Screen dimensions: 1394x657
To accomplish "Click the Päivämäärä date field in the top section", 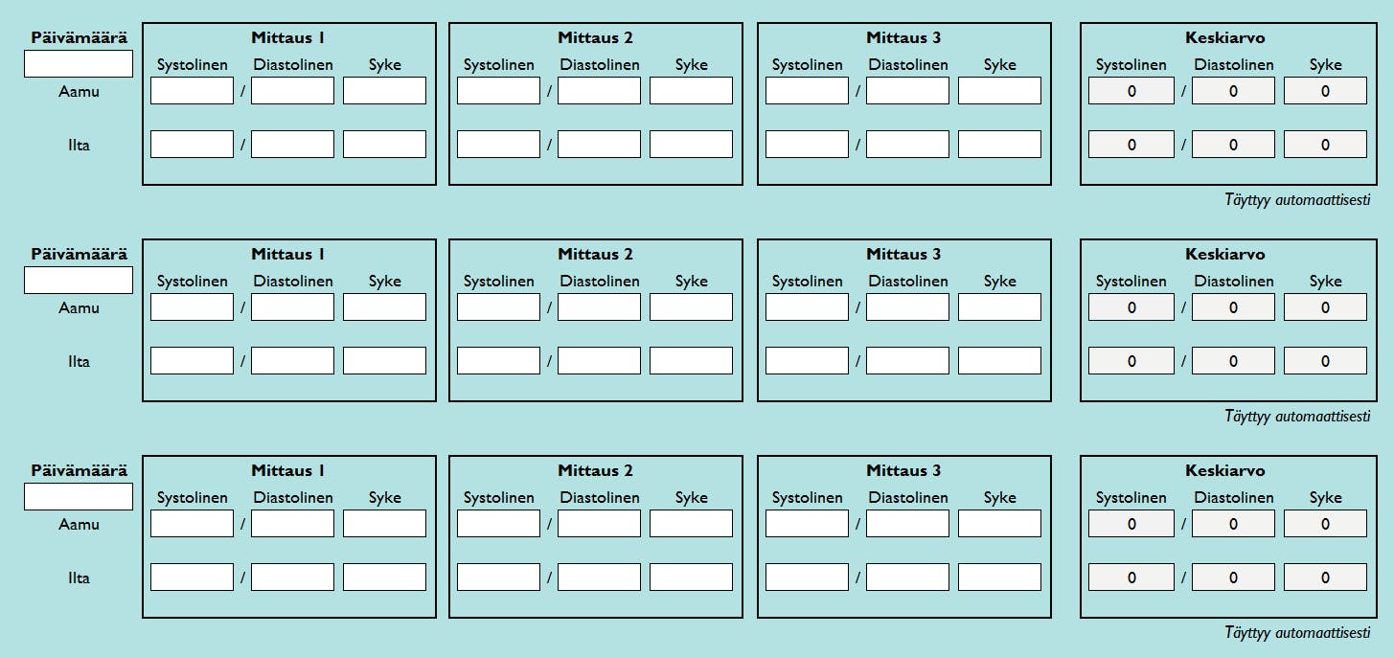I will pyautogui.click(x=79, y=64).
